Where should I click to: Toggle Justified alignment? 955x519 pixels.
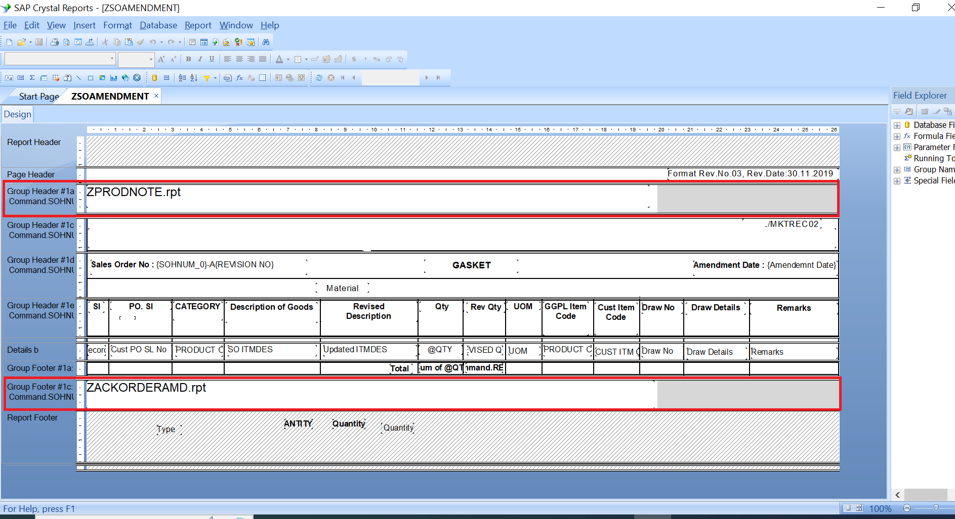pyautogui.click(x=263, y=59)
